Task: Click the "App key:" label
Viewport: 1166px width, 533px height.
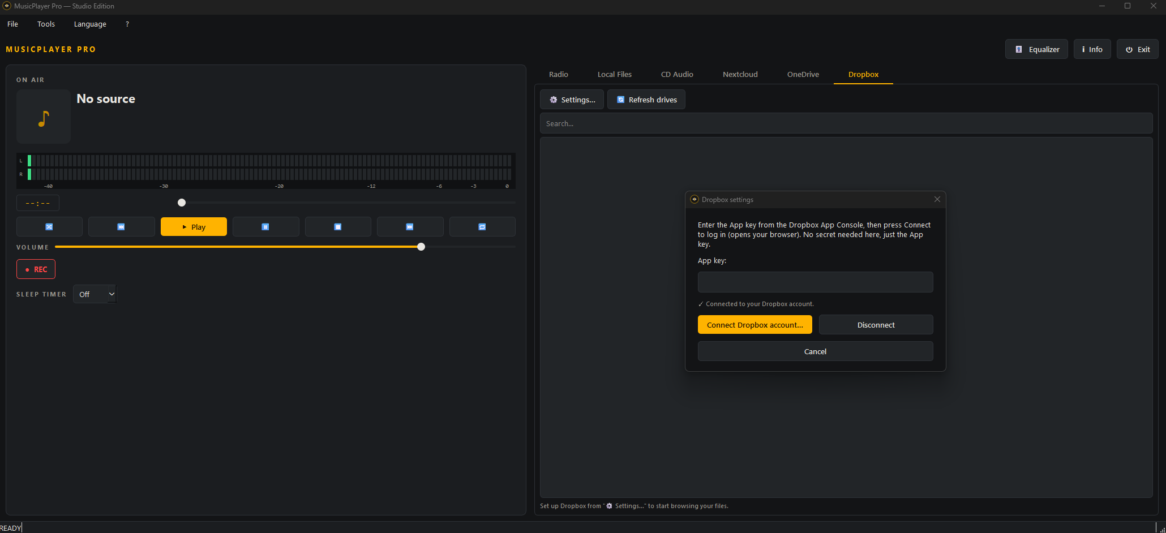Action: (x=712, y=261)
